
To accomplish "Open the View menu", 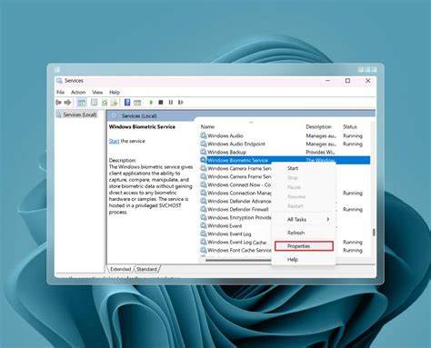I will [x=97, y=92].
